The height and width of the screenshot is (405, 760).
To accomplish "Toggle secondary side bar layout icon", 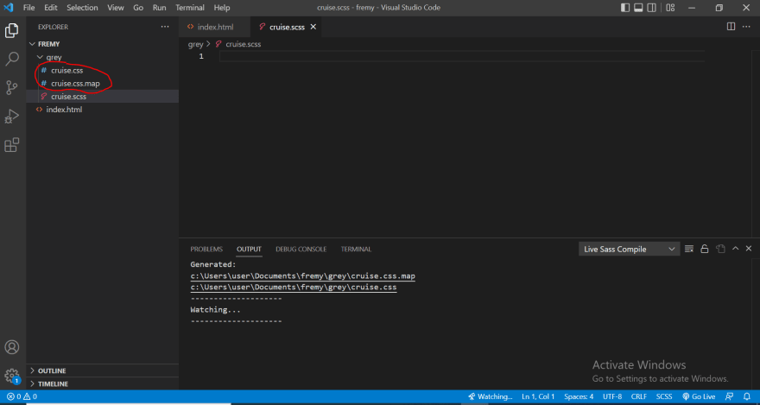I will (x=652, y=8).
